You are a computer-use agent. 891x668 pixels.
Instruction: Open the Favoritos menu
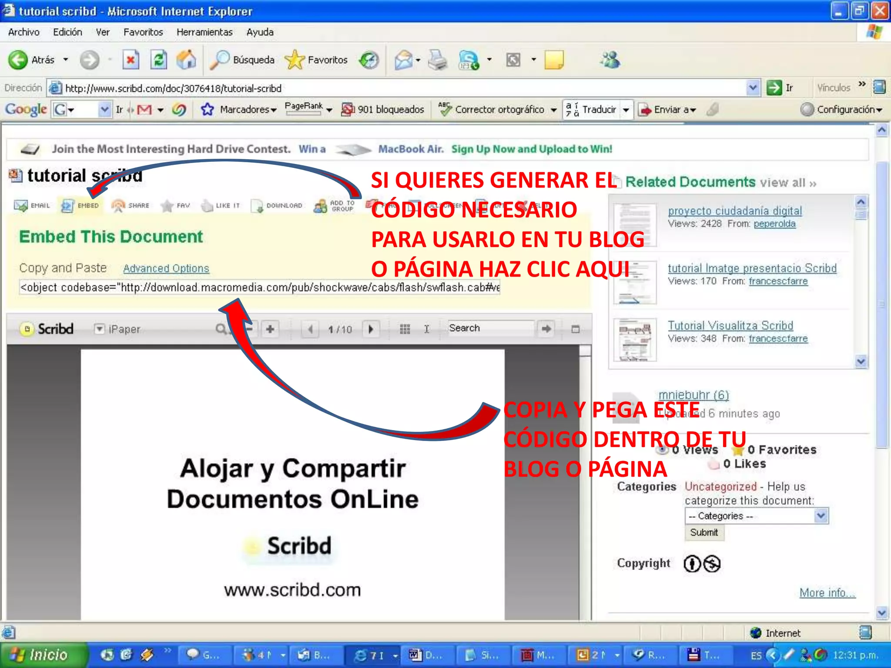click(143, 32)
